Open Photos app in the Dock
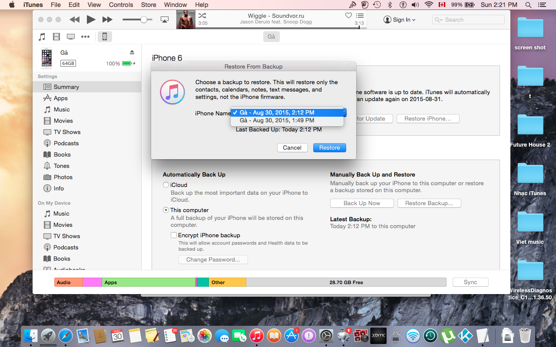Viewport: 556px width, 347px height. click(x=205, y=335)
